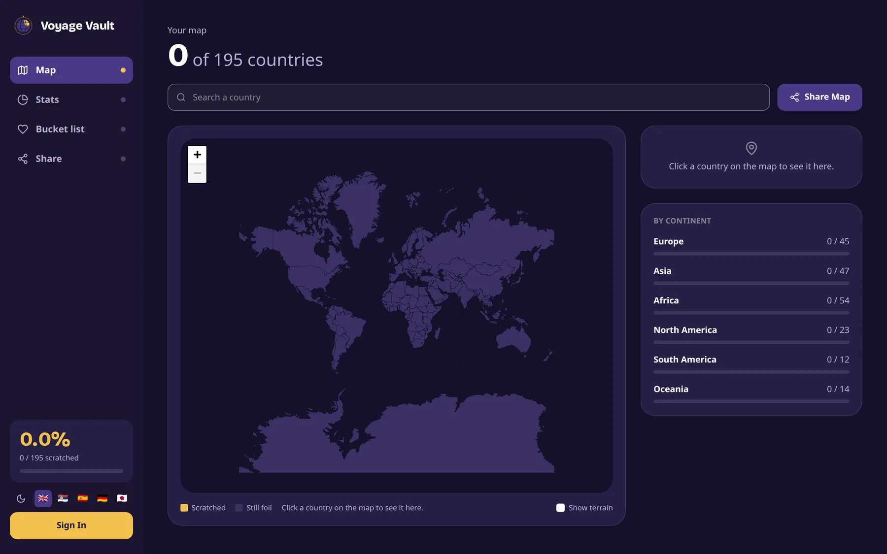Open the Share sidebar item
Screen dimensions: 887x554
point(71,159)
